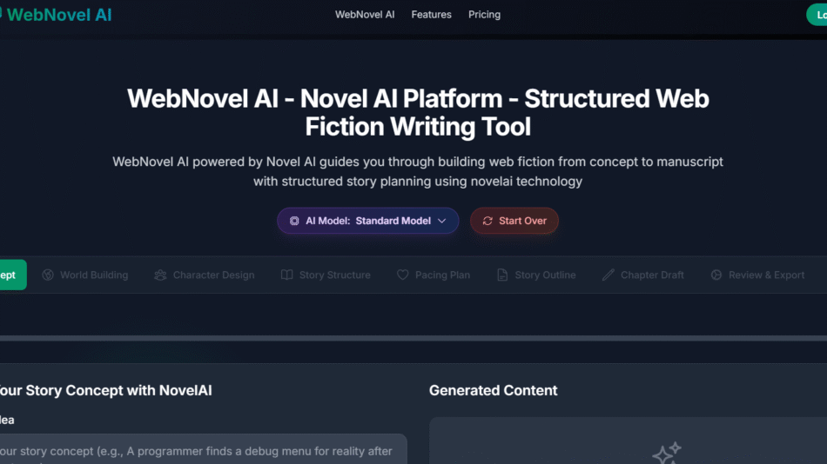Click the Review & Export step icon
827x464 pixels.
point(716,275)
